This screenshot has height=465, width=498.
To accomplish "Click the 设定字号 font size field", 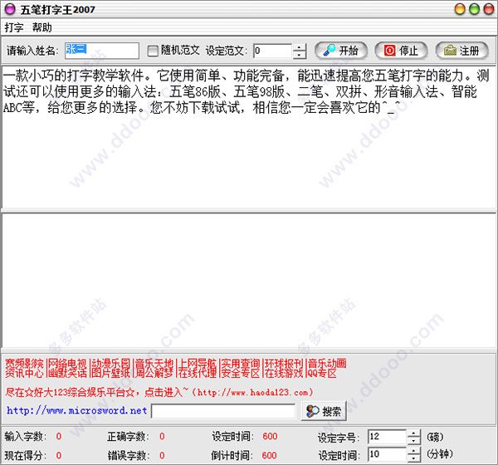I will pyautogui.click(x=387, y=437).
